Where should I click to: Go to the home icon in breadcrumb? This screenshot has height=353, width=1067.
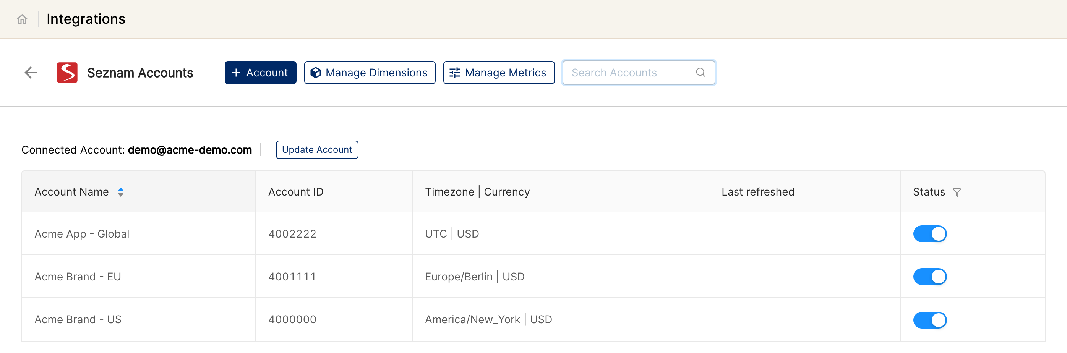(22, 19)
